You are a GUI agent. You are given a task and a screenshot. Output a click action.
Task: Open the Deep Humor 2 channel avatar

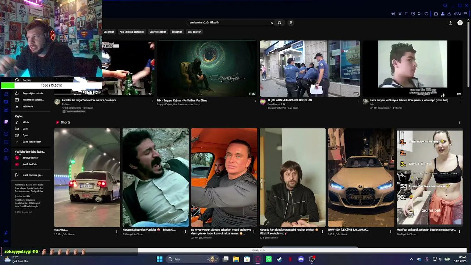[x=263, y=102]
